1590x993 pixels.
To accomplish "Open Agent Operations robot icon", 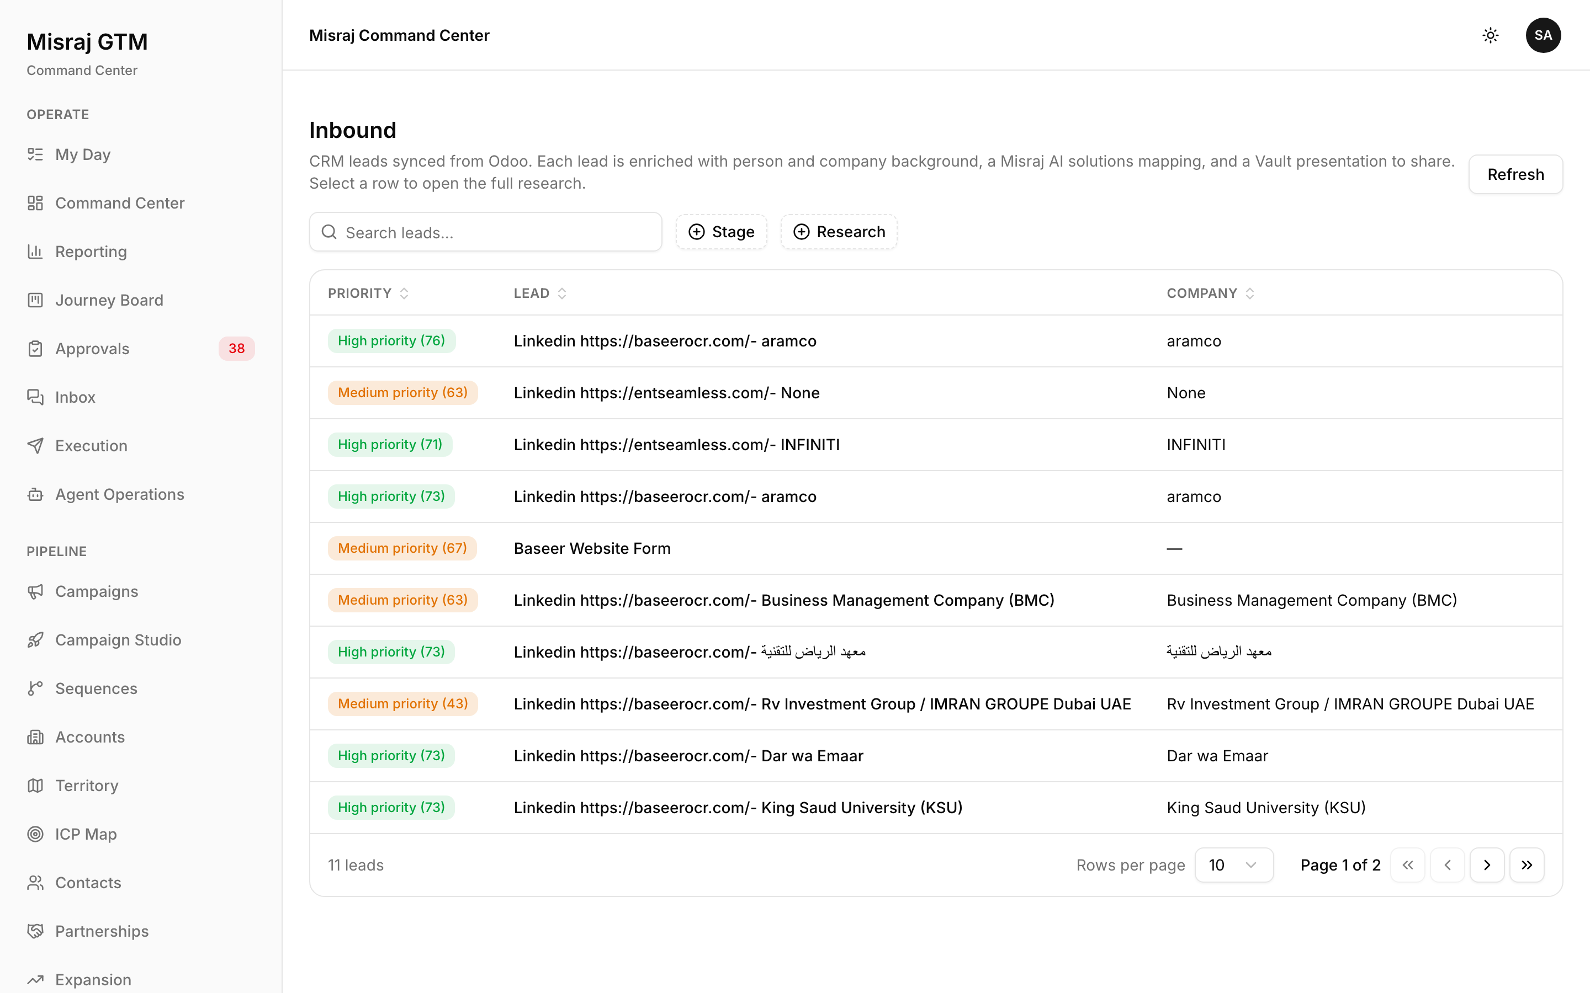I will pyautogui.click(x=35, y=494).
